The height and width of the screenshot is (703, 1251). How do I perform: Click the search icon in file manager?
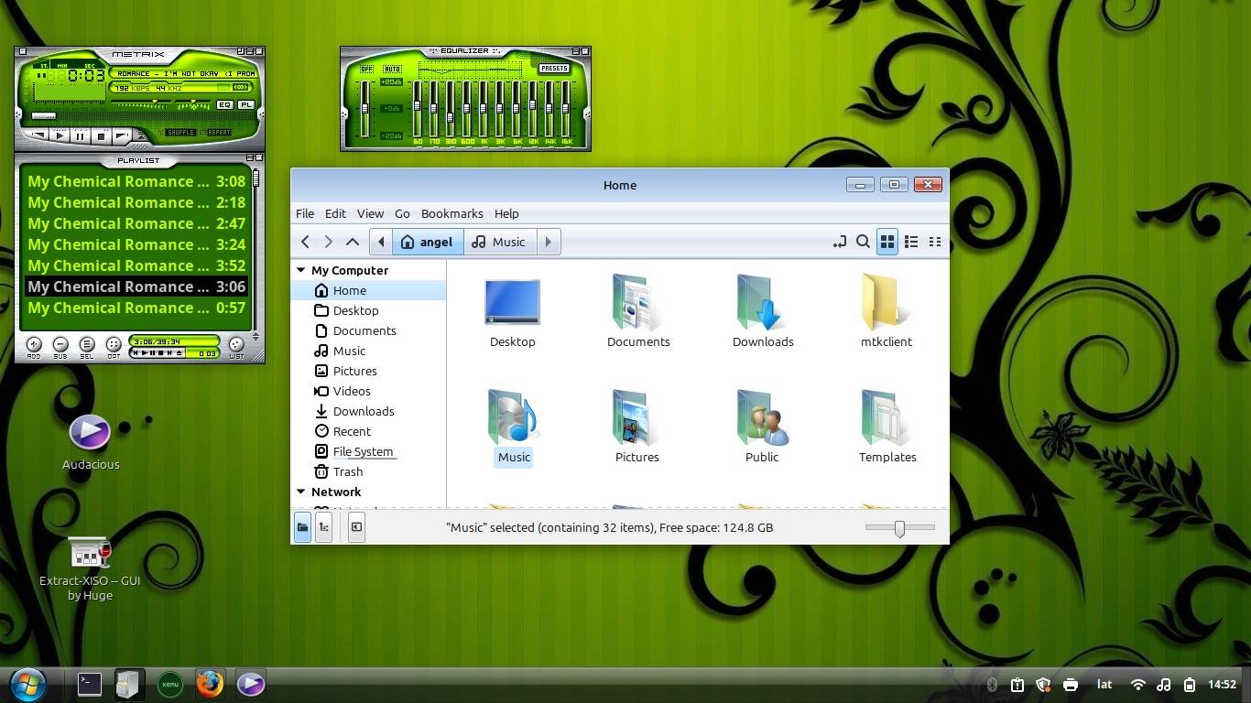[x=863, y=242]
